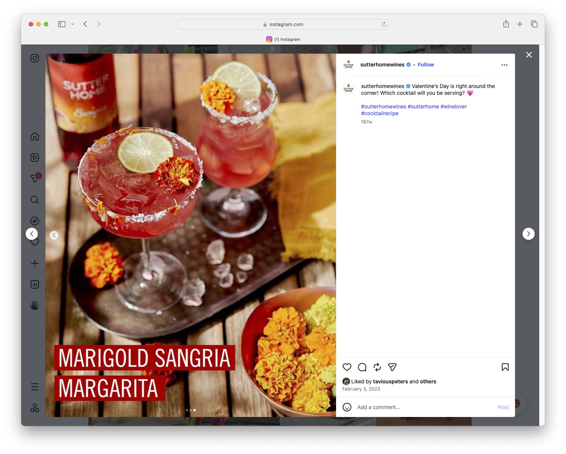566x454 pixels.
Task: Share the post via the paper plane icon
Action: 392,367
